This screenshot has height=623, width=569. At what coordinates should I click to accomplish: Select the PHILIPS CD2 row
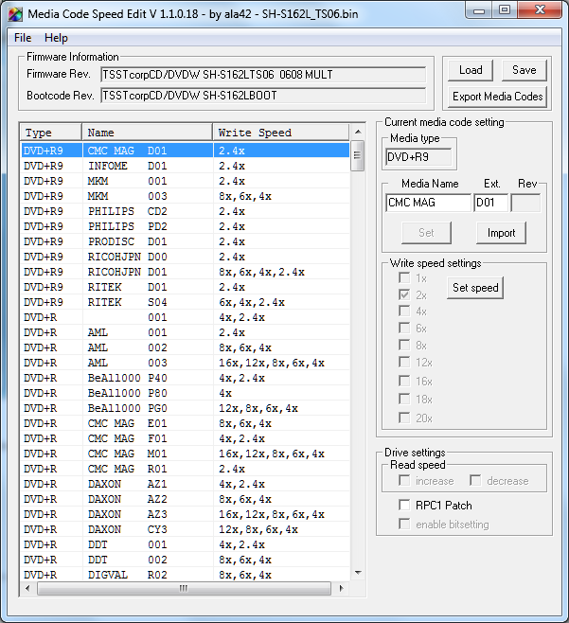coord(186,211)
